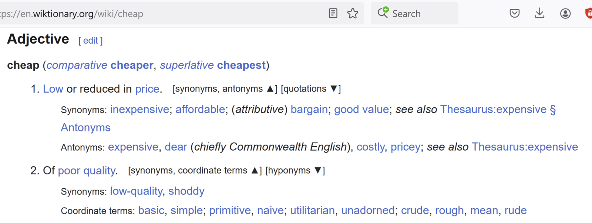Click the red shield extension icon
This screenshot has height=223, width=592.
point(588,14)
